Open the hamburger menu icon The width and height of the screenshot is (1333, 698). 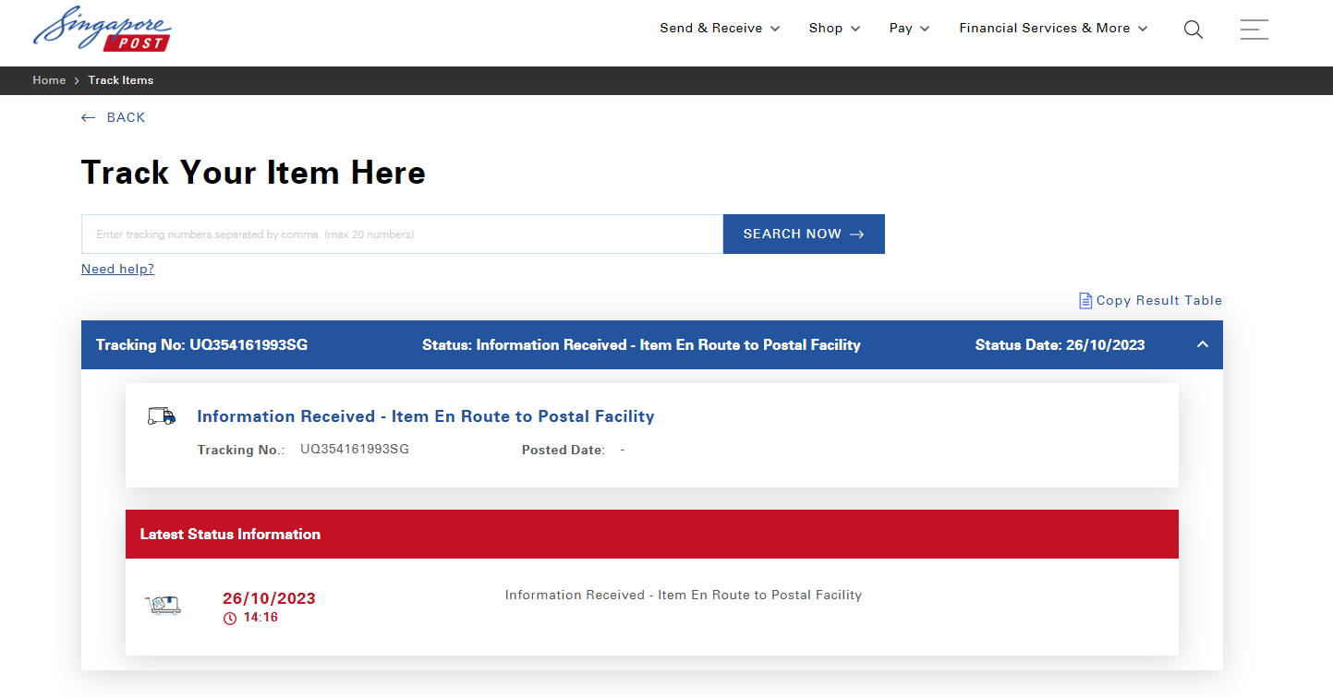pos(1254,30)
